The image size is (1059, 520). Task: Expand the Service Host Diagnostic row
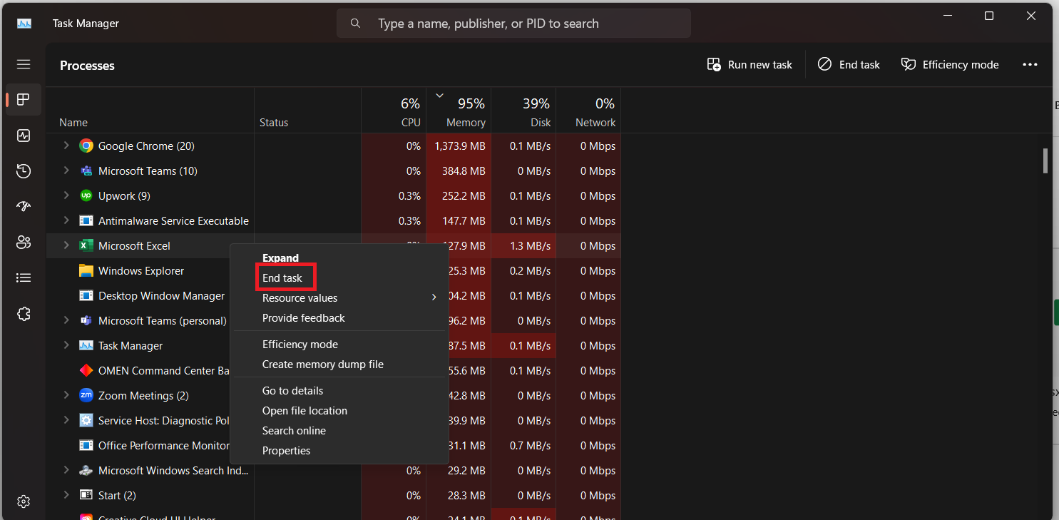66,420
